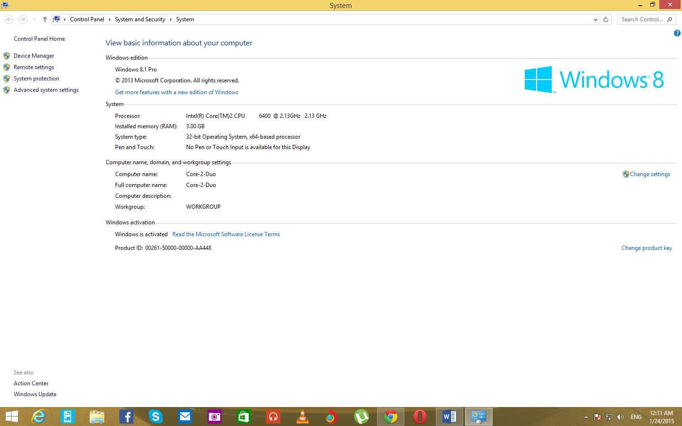Open the volume speaker tray icon
The width and height of the screenshot is (682, 426).
pyautogui.click(x=620, y=417)
